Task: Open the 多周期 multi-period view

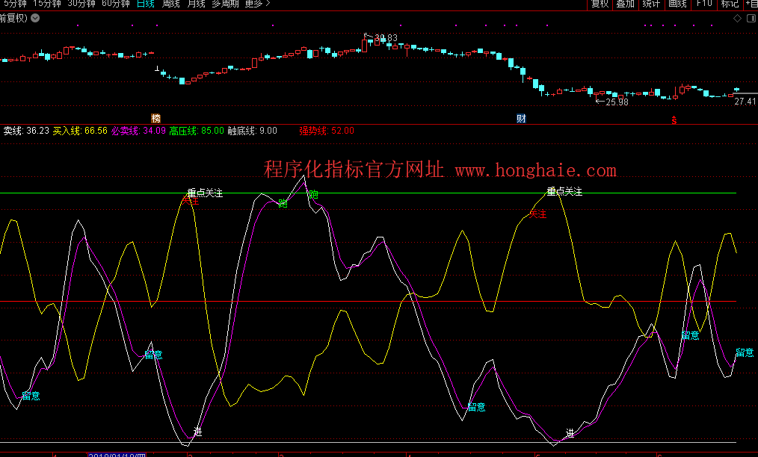Action: [x=226, y=4]
